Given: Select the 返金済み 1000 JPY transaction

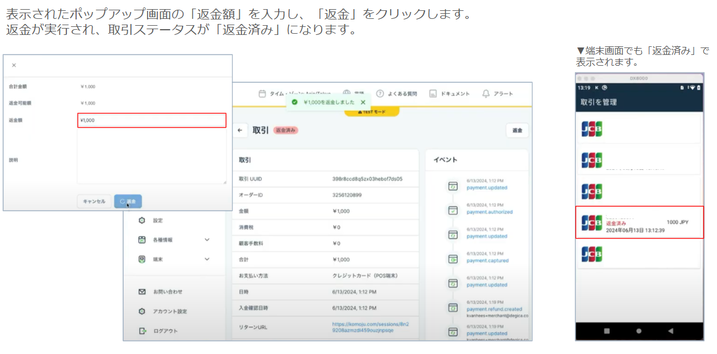Looking at the screenshot, I should click(639, 222).
